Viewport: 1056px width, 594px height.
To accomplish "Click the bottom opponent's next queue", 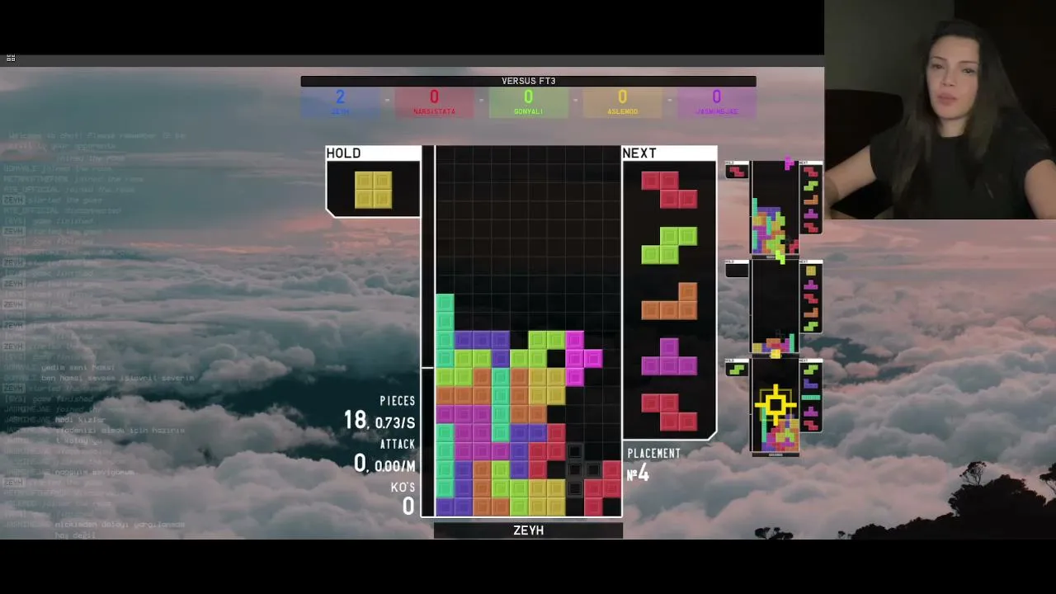I will click(x=811, y=396).
